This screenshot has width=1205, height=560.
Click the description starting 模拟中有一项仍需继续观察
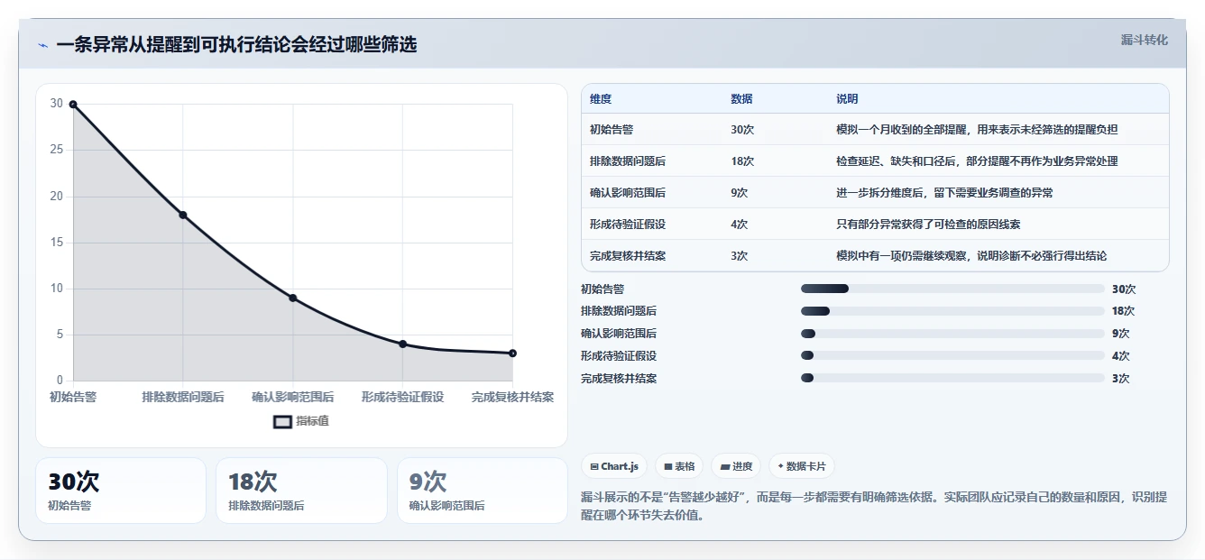(971, 256)
